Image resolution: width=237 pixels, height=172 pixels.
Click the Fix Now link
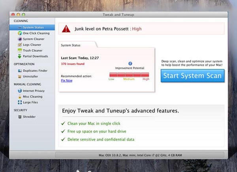pos(67,80)
